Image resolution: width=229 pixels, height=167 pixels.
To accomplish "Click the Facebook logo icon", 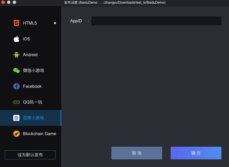I will point(16,86).
